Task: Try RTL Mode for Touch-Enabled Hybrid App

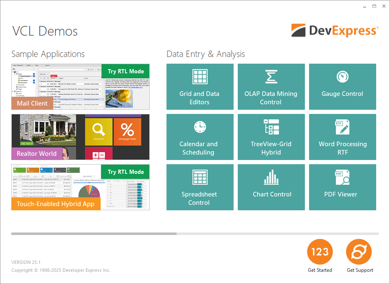Action: pyautogui.click(x=125, y=172)
